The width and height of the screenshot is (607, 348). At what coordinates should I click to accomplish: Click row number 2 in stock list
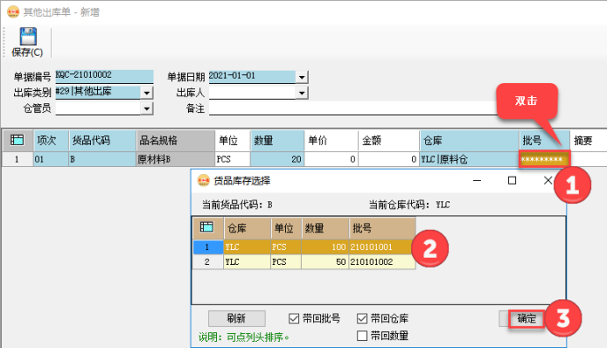pos(208,262)
